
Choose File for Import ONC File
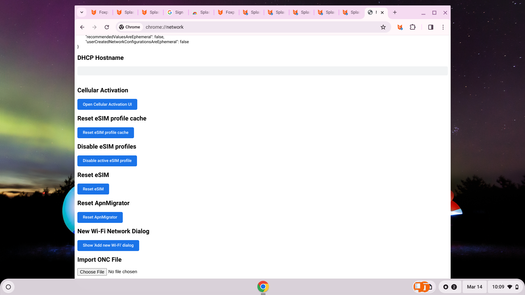[x=92, y=272]
